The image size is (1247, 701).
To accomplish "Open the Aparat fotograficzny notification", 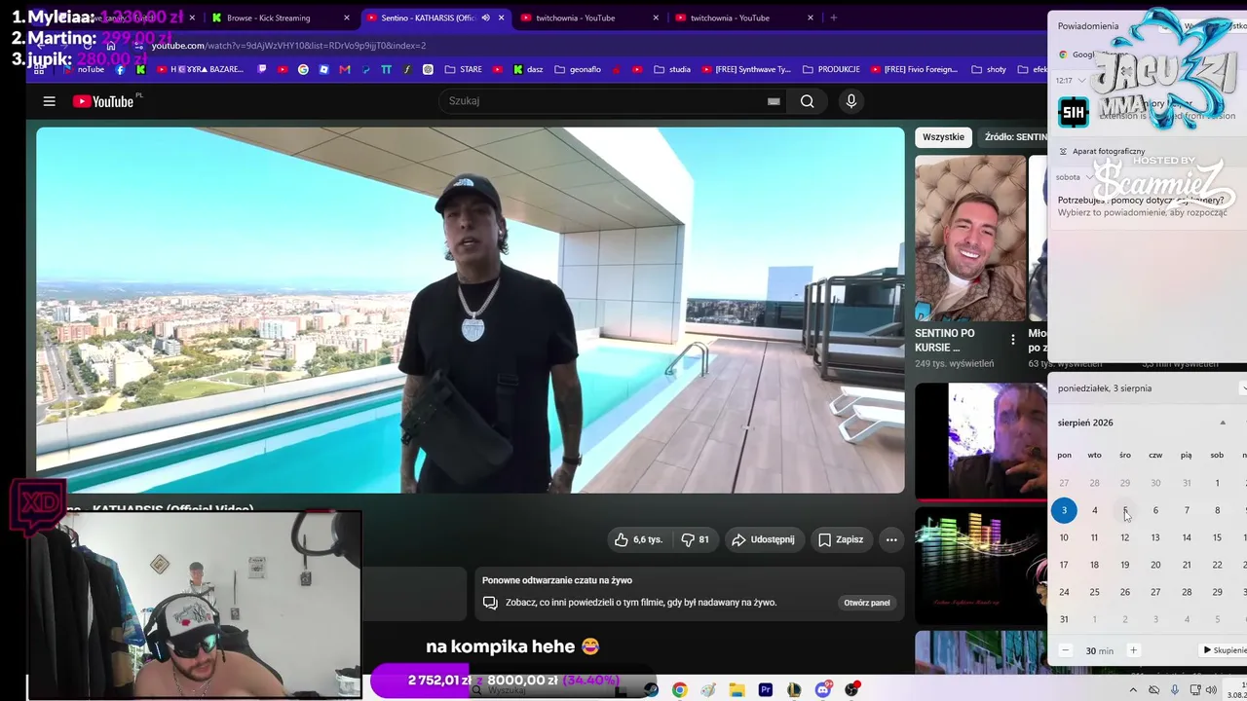I will click(1109, 151).
